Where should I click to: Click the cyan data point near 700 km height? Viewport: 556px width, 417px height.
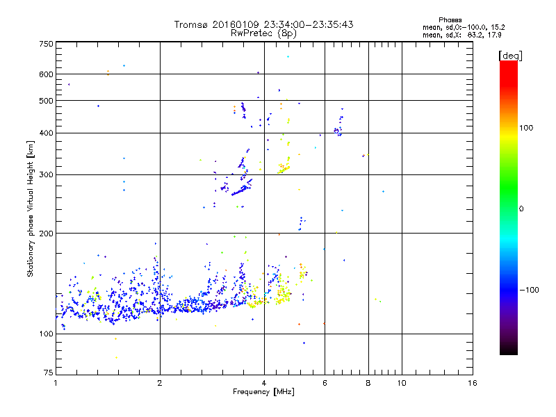tap(288, 57)
